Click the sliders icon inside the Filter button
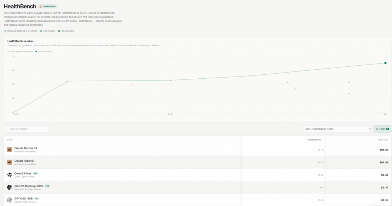Image resolution: width=392 pixels, height=206 pixels. click(377, 129)
